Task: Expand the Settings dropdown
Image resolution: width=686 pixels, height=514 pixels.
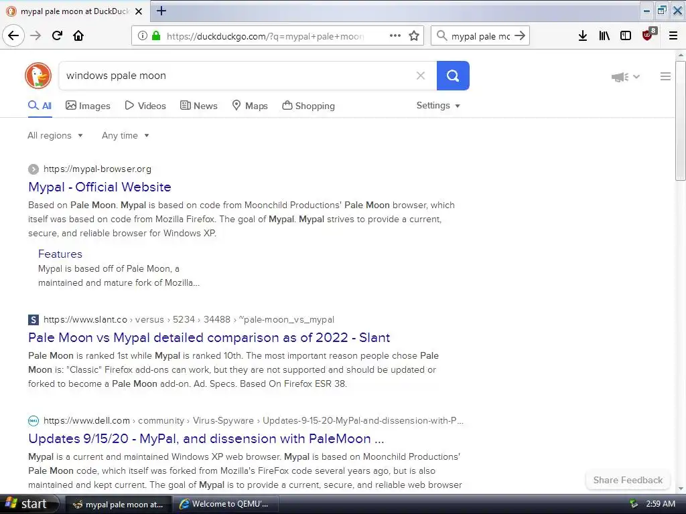Action: click(x=438, y=106)
